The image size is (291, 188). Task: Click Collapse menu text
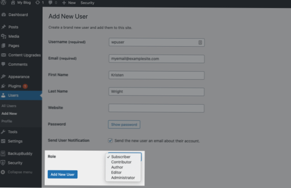pos(20,172)
